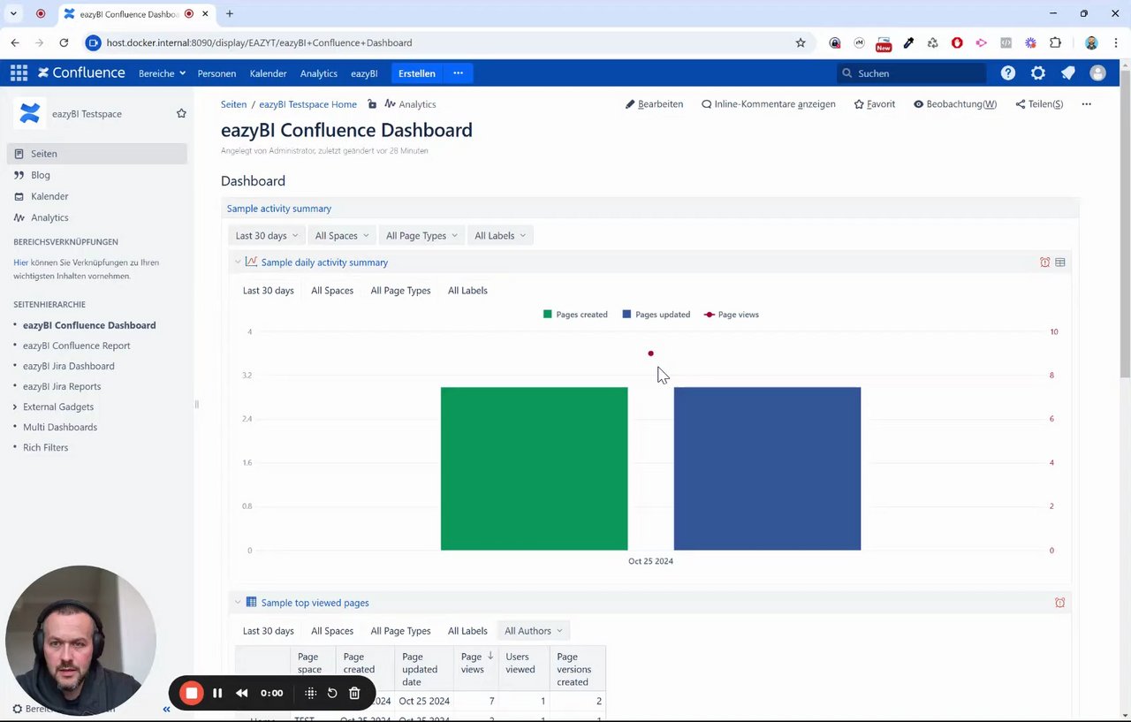This screenshot has height=722, width=1131.
Task: Toggle Page views series in chart legend
Action: pos(732,315)
